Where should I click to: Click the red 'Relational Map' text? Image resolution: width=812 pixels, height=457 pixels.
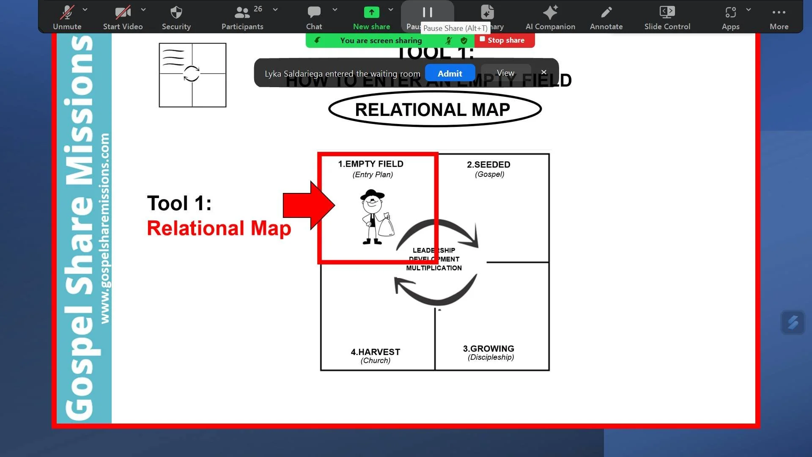point(219,228)
